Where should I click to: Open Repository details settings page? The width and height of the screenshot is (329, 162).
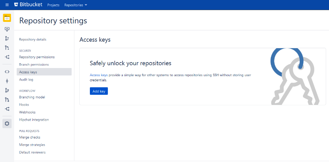[x=33, y=40]
